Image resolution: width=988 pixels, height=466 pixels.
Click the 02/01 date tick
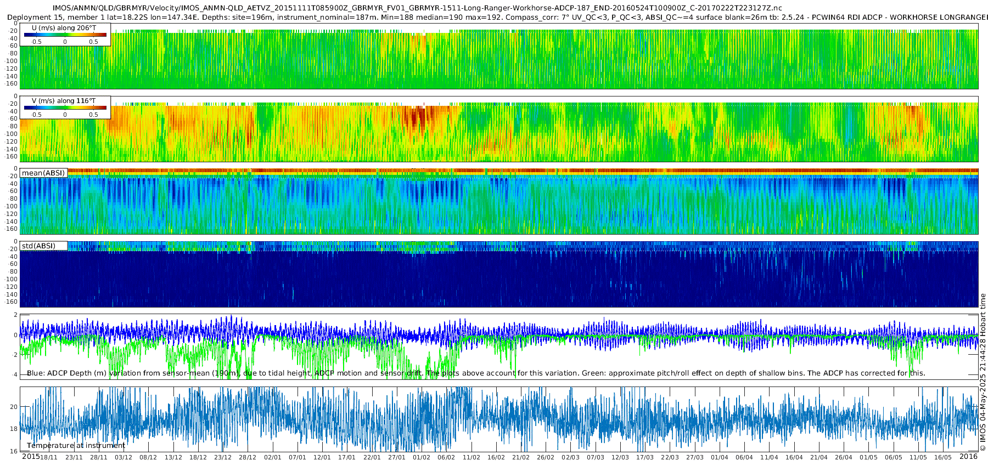[273, 457]
